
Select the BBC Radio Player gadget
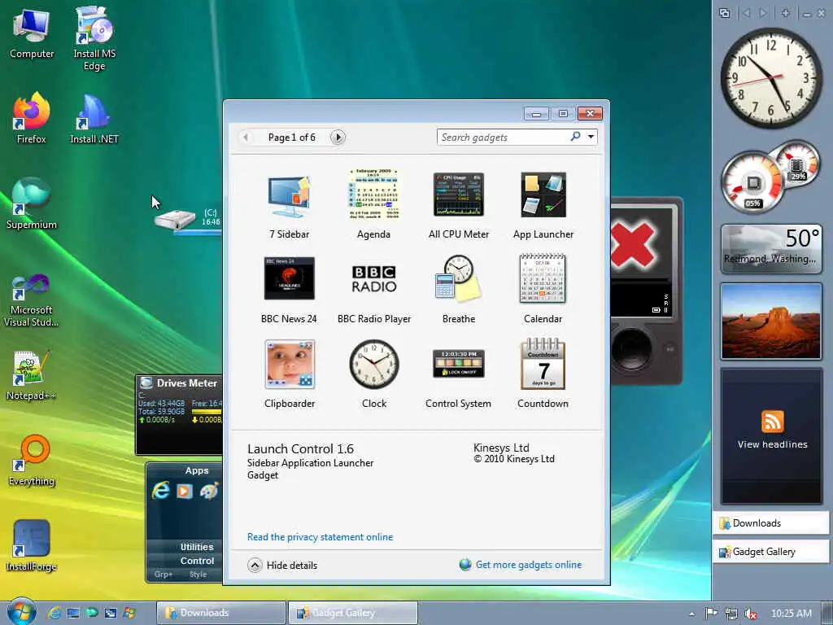(374, 278)
